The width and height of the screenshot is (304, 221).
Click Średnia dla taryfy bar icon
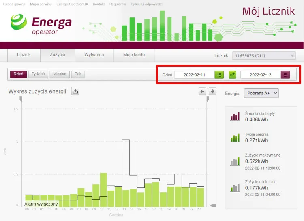pos(235,116)
